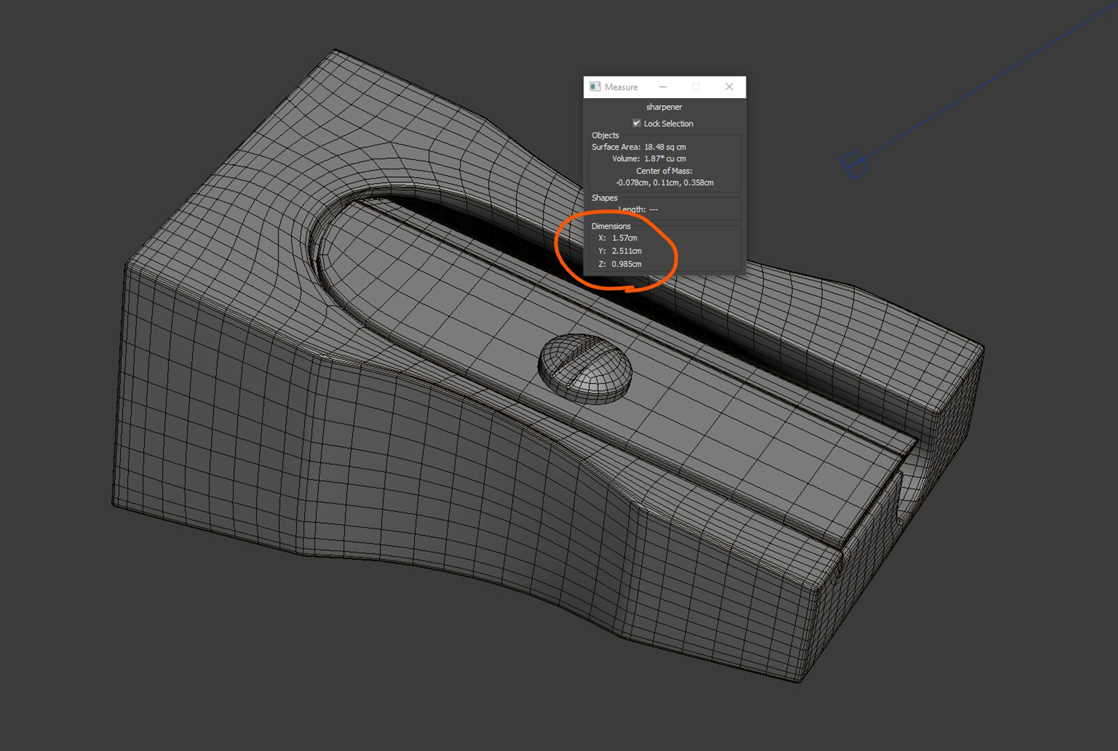Click the Measure window icon
This screenshot has height=751, width=1118.
click(x=596, y=86)
